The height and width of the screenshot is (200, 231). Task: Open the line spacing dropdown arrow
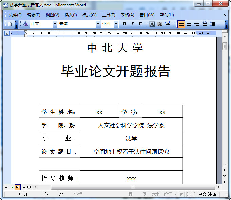tap(218, 24)
